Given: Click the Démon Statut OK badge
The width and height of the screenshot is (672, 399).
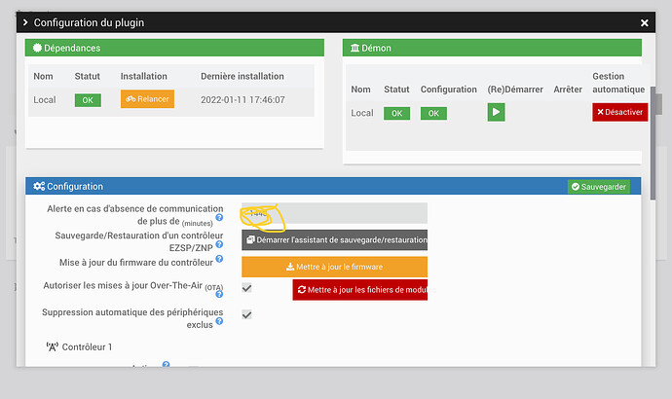Looking at the screenshot, I should [396, 114].
